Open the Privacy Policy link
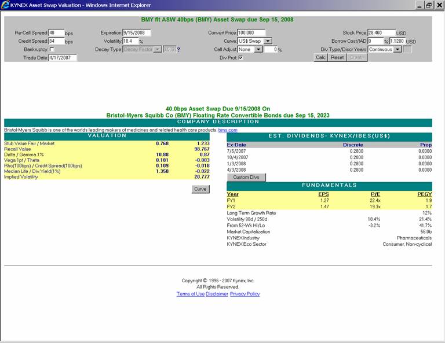Screen dimensions: 445x343 pos(245,294)
